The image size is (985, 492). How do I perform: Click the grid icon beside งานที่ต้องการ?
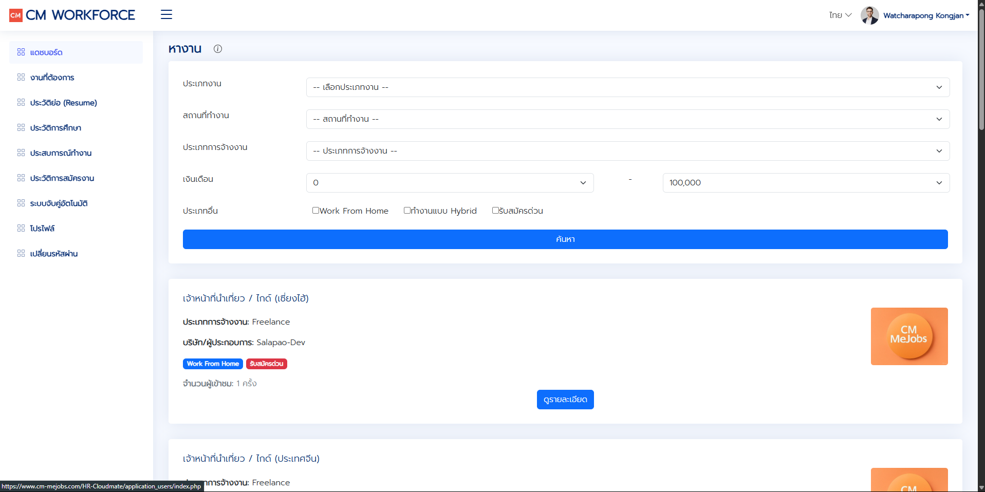[x=21, y=77]
